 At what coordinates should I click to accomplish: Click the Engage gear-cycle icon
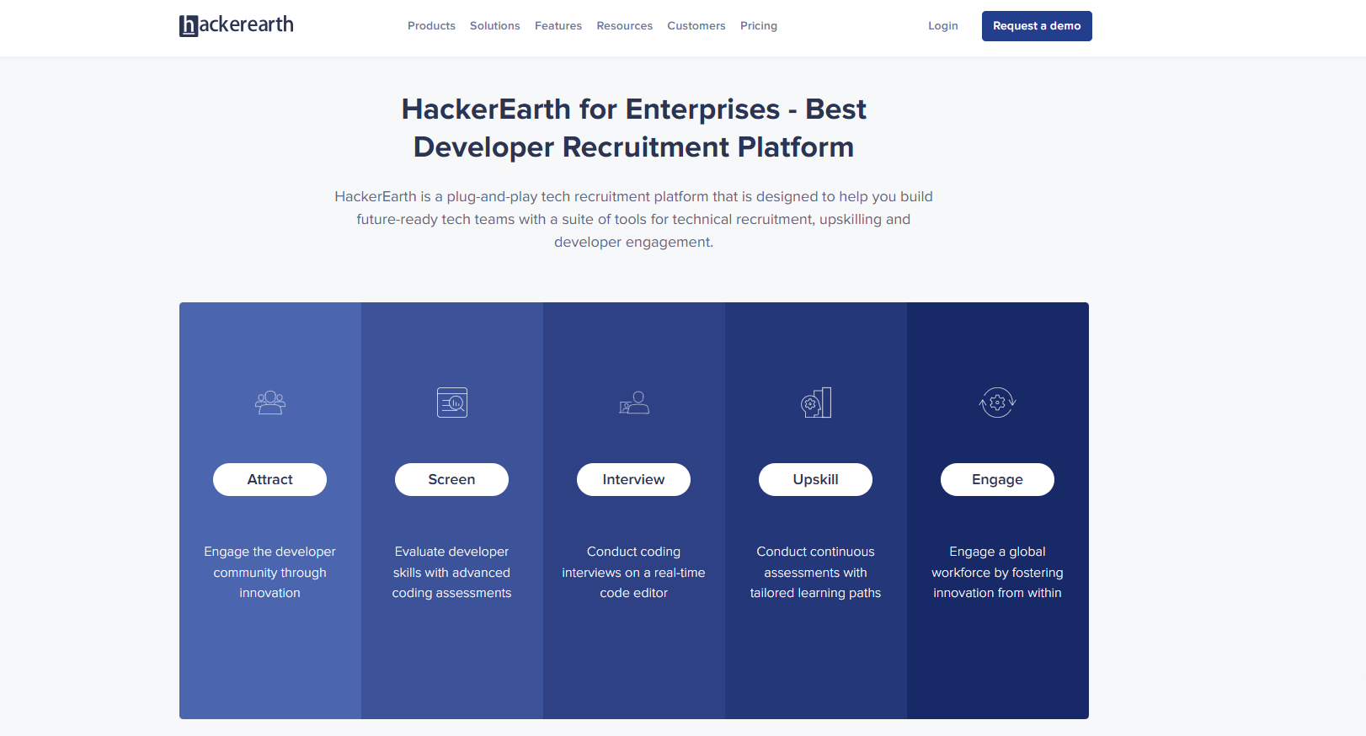click(998, 403)
